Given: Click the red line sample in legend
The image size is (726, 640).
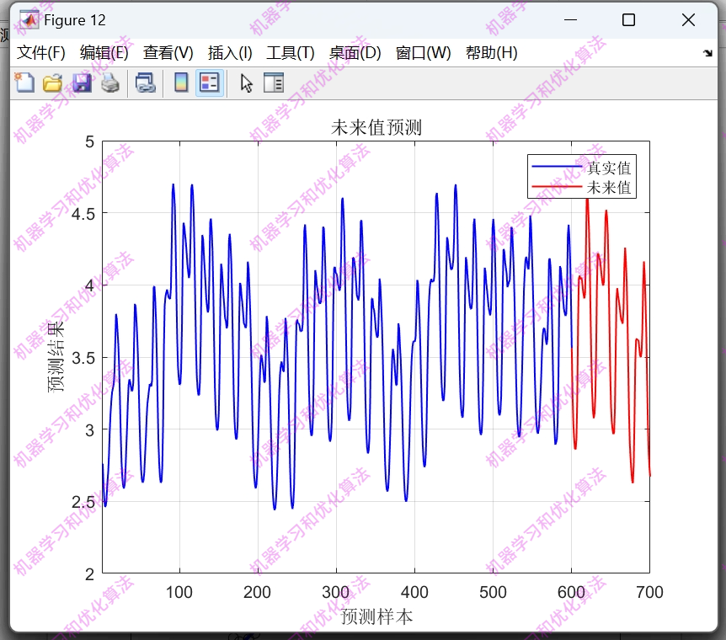Looking at the screenshot, I should (557, 187).
